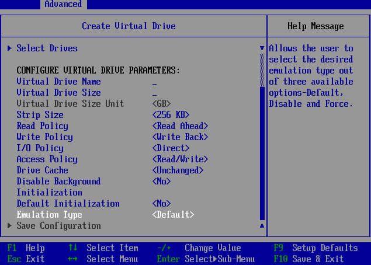Open the Access Policy Read/Write dropdown
Image resolution: width=371 pixels, height=265 pixels.
click(x=180, y=159)
